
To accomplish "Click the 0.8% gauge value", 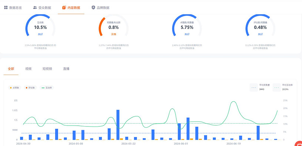I will coord(114,27).
